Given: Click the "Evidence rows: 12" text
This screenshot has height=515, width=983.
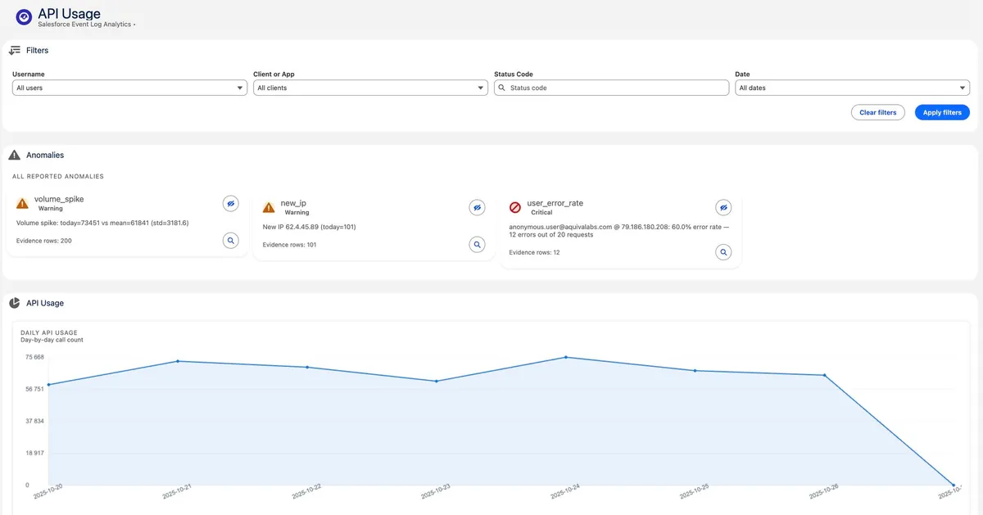Looking at the screenshot, I should point(535,252).
